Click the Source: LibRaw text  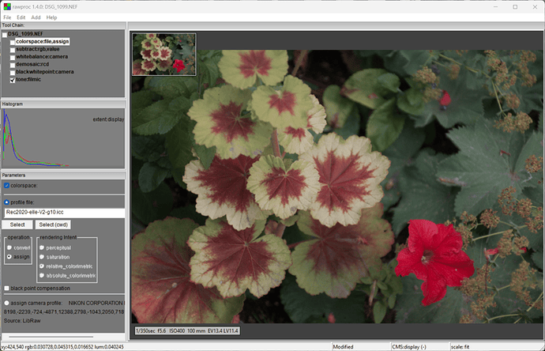[22, 321]
